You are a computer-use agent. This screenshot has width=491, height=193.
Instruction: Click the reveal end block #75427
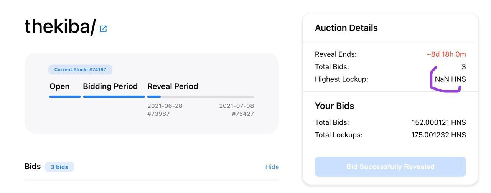[243, 114]
